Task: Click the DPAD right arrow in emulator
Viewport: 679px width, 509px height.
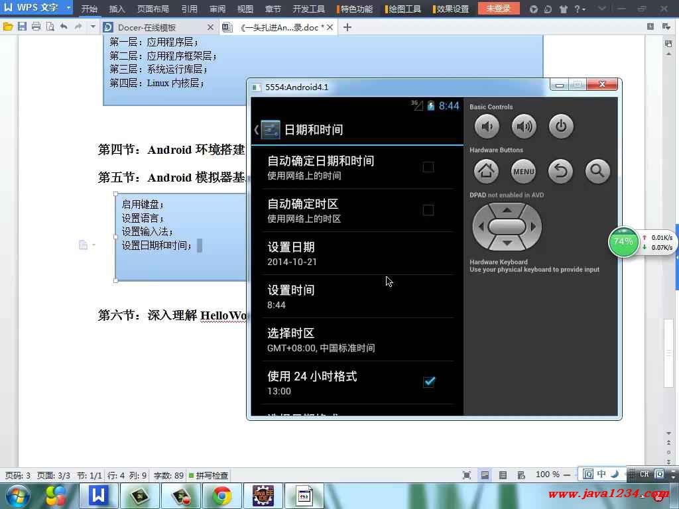Action: coord(534,227)
